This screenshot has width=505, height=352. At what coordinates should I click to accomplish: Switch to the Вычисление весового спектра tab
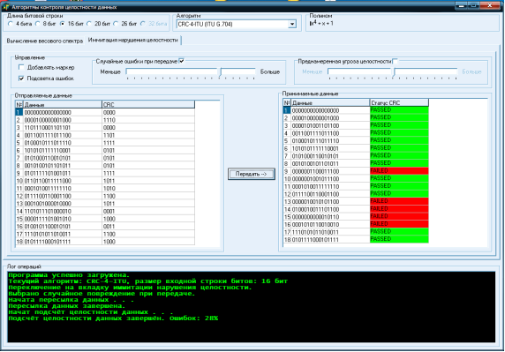point(45,41)
